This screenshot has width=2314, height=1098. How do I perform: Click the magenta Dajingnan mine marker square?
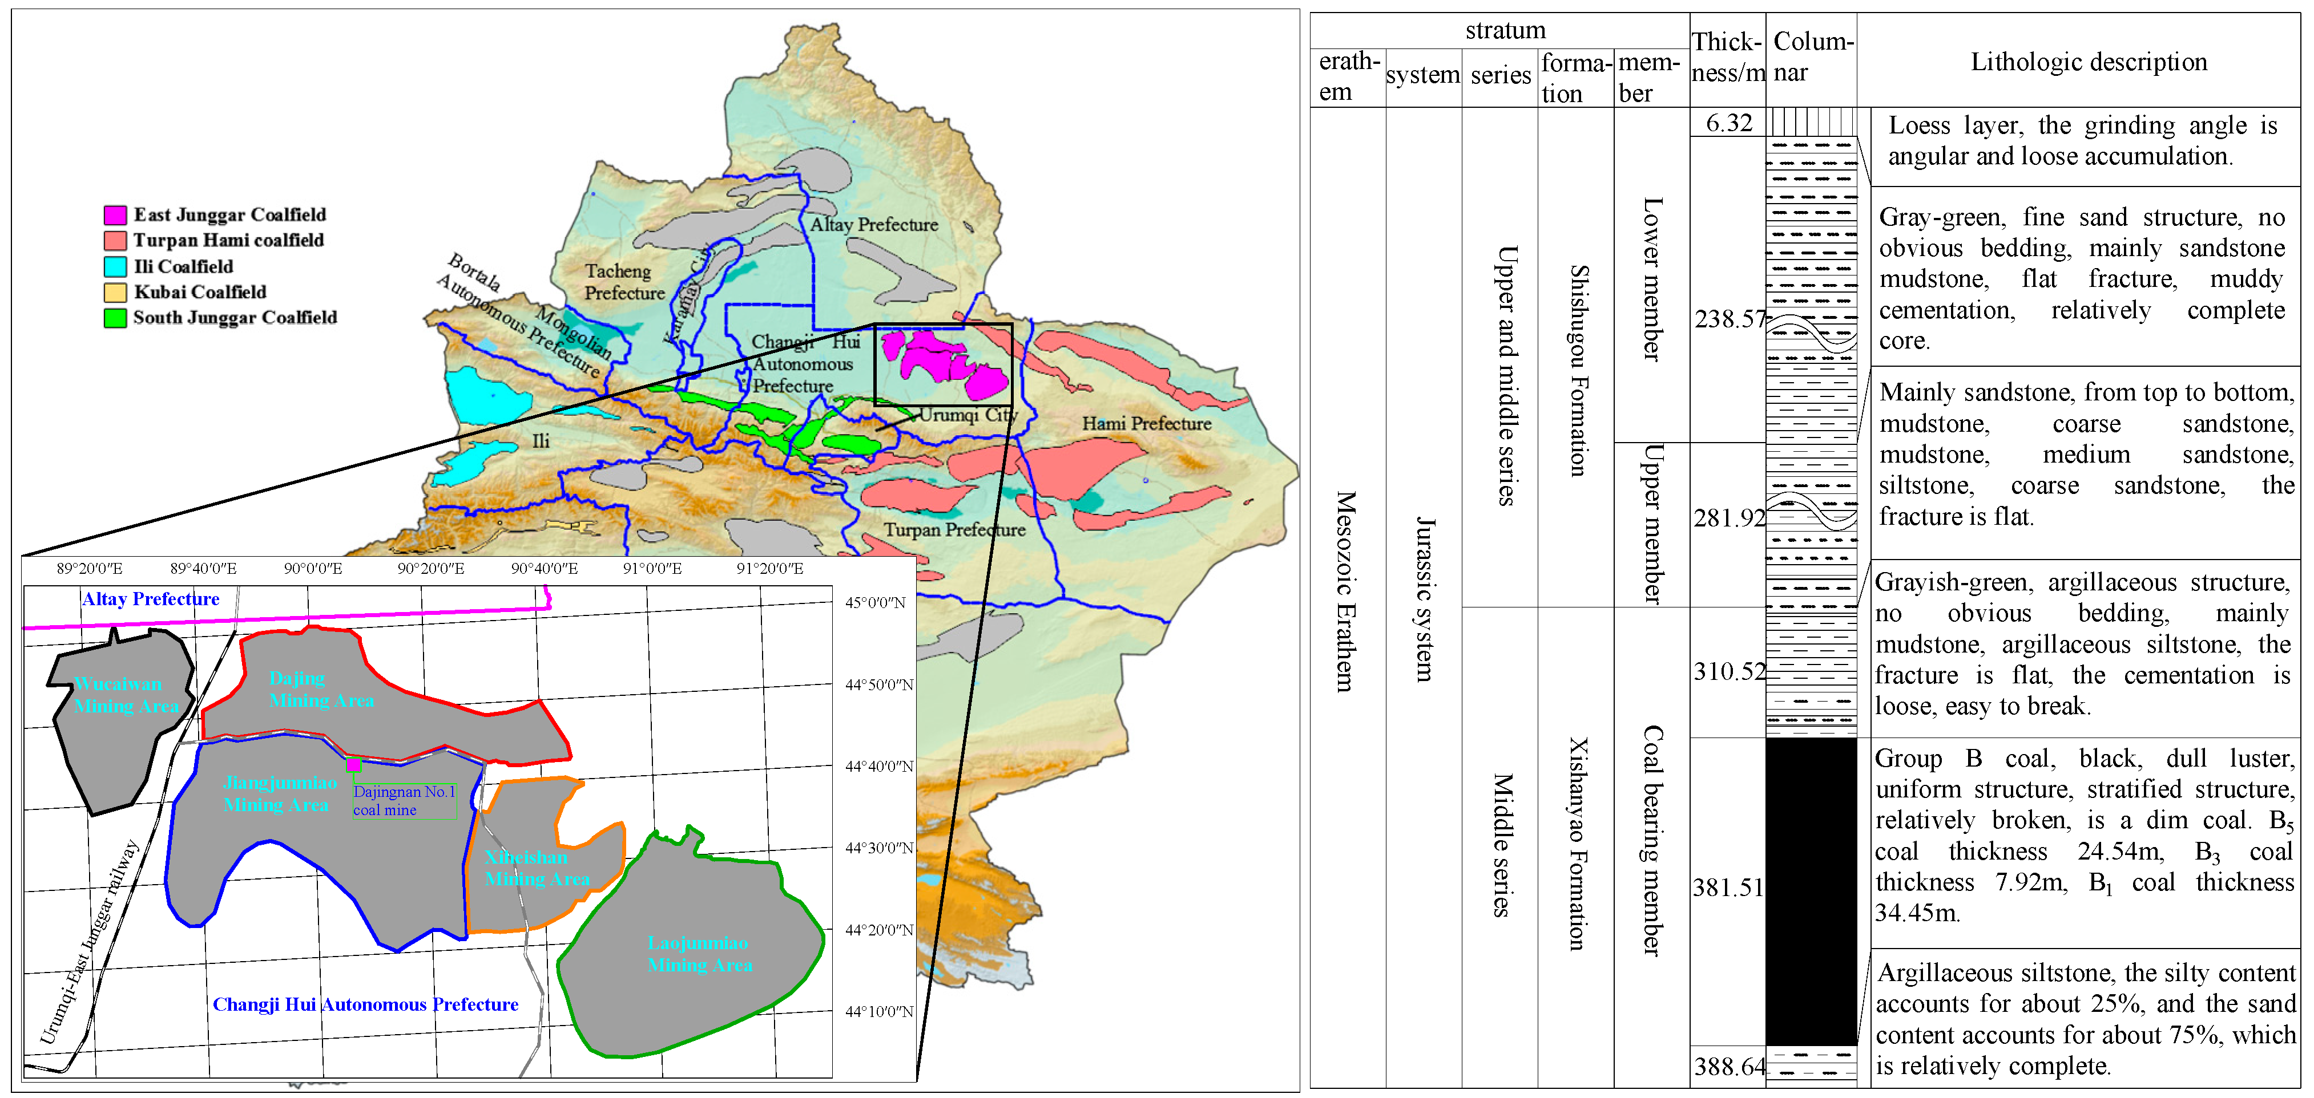tap(354, 765)
